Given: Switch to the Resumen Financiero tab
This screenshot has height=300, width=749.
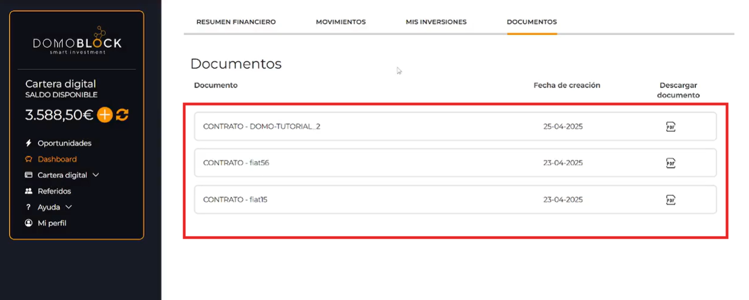Looking at the screenshot, I should [x=236, y=22].
